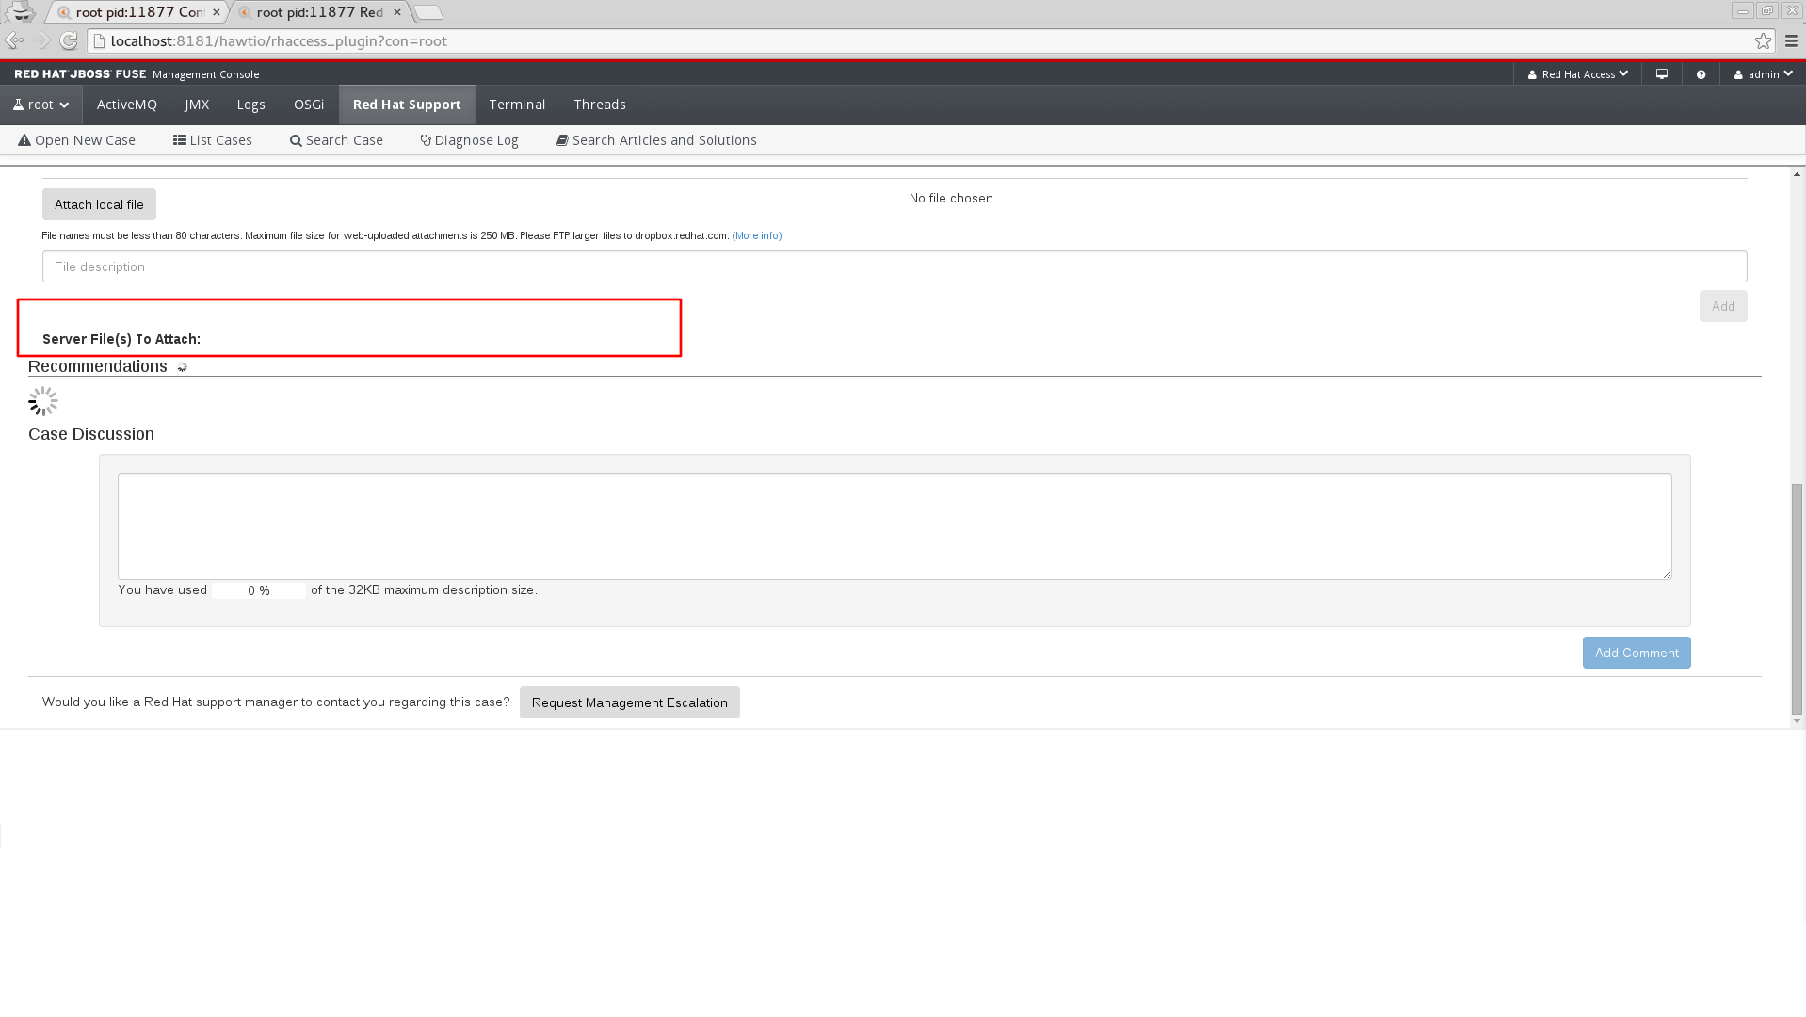Click the 'Server File(s) To Attach:' label
This screenshot has height=1017, width=1806.
tap(121, 339)
